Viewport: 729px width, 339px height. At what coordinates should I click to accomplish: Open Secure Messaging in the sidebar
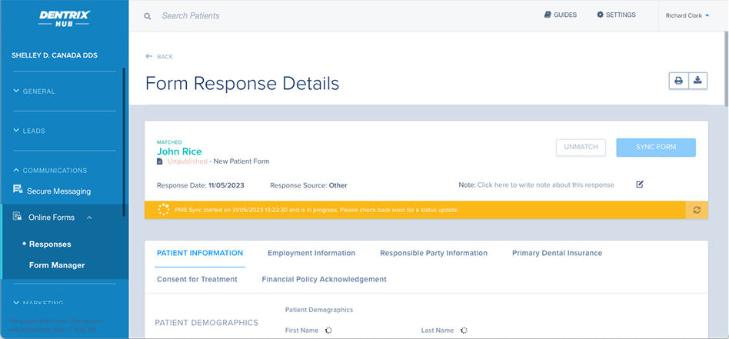click(x=58, y=191)
